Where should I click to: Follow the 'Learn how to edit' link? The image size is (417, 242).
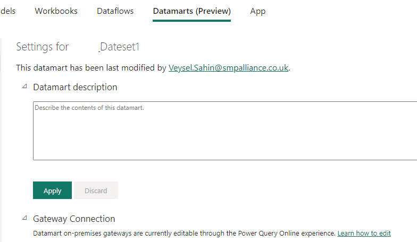(x=364, y=234)
